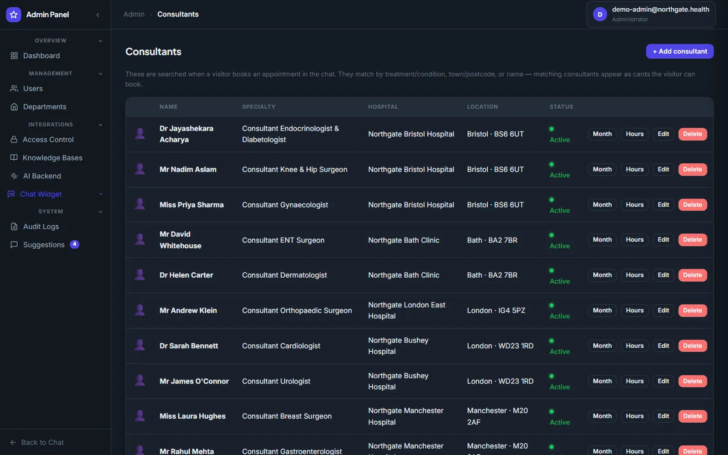Screen dimensions: 728x455
Task: Select Consultant Cardiologist specialty text
Action: point(281,346)
